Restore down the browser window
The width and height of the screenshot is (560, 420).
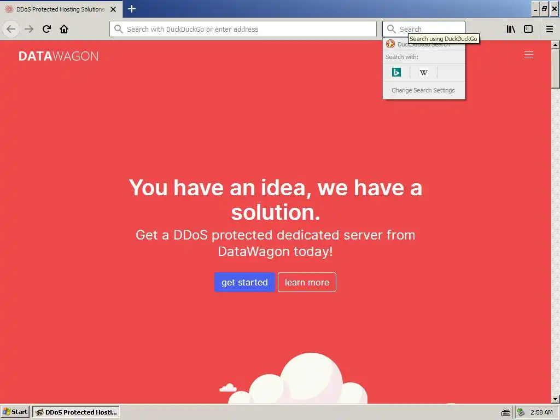(544, 9)
